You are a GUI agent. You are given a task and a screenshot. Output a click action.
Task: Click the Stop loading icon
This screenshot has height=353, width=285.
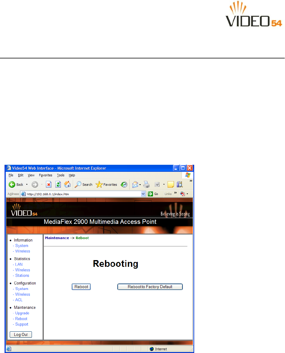coord(49,185)
